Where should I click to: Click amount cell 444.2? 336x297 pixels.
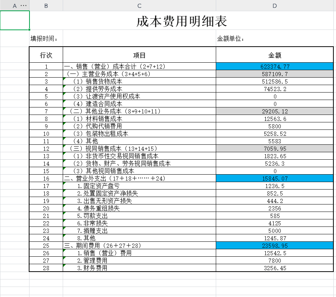point(275,201)
